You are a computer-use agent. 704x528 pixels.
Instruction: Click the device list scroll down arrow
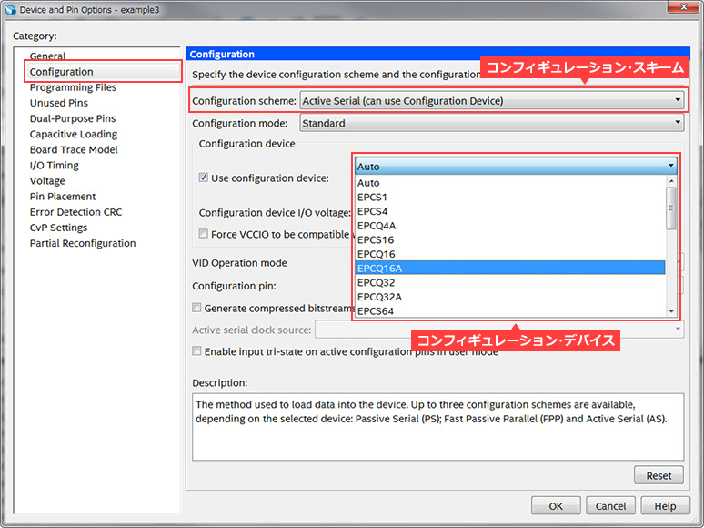pos(671,311)
